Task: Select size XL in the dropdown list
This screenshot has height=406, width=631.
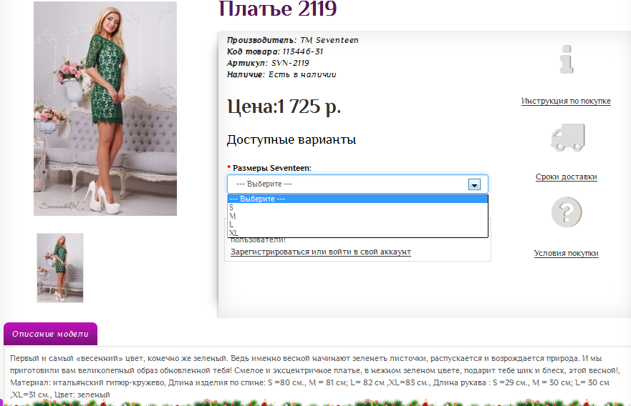Action: pyautogui.click(x=357, y=233)
